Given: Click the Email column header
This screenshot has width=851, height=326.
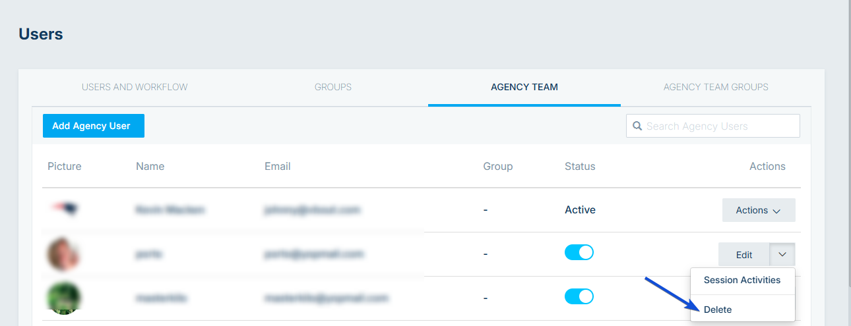Looking at the screenshot, I should [278, 167].
